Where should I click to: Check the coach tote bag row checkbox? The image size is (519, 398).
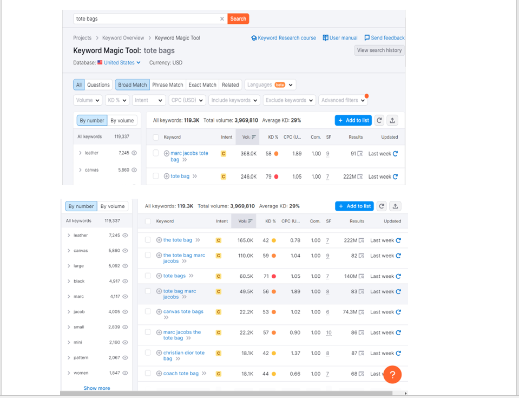148,373
